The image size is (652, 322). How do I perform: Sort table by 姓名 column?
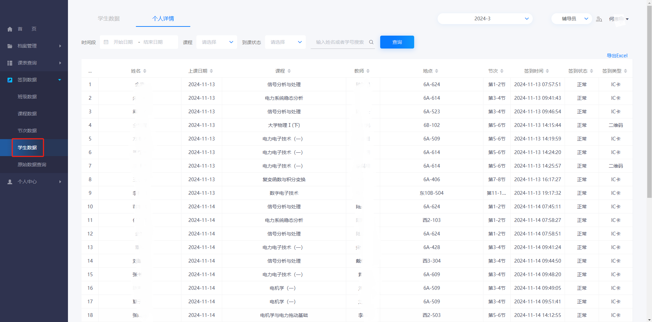point(145,71)
